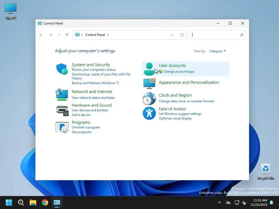Open the User Accounts heading

172,65
